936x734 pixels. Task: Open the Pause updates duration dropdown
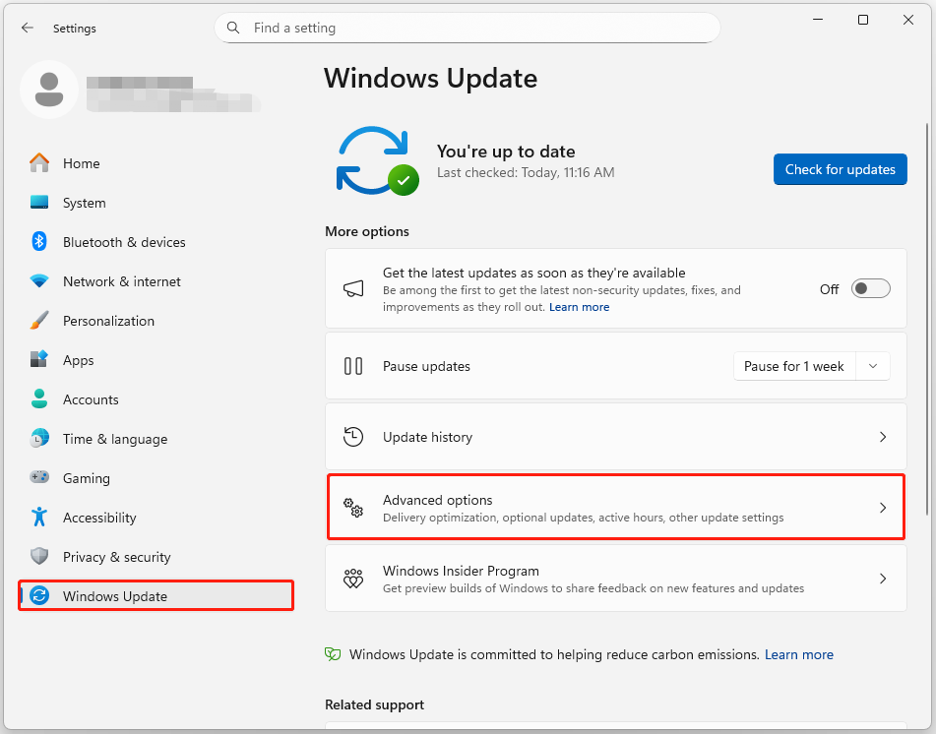point(873,365)
